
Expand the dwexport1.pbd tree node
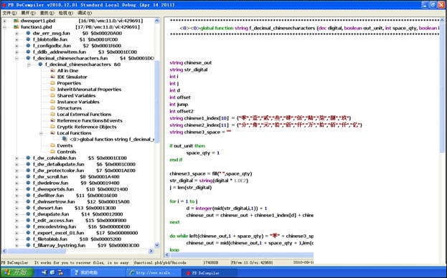click(4, 21)
